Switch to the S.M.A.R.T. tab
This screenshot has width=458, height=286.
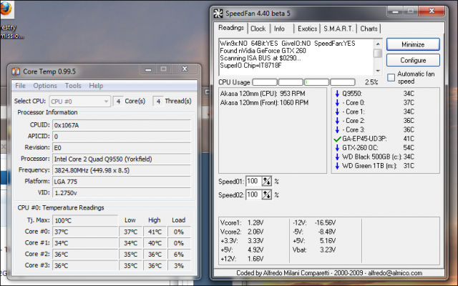(x=338, y=29)
